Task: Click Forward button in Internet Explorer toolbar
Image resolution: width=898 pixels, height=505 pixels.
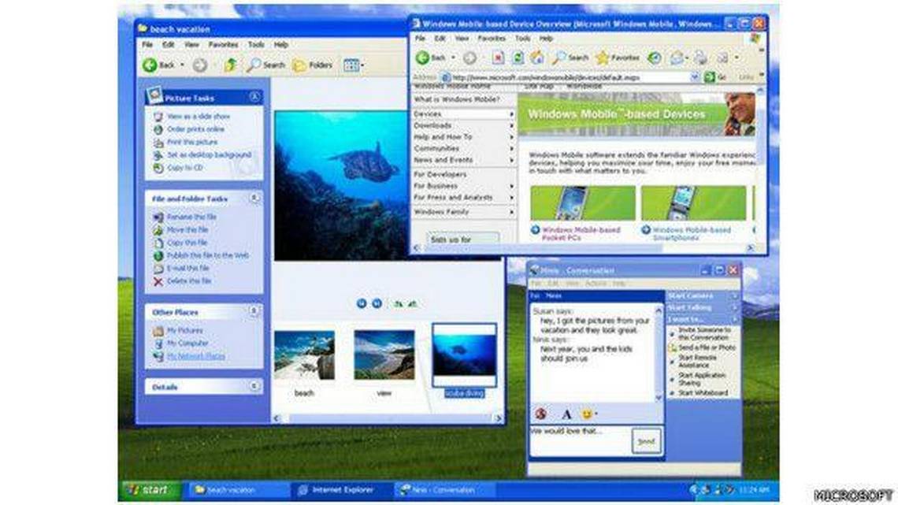Action: (469, 58)
